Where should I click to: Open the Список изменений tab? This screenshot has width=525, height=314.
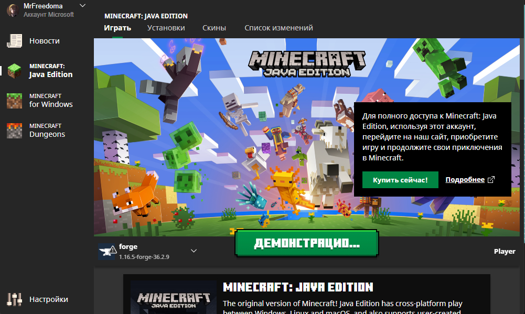pos(278,28)
